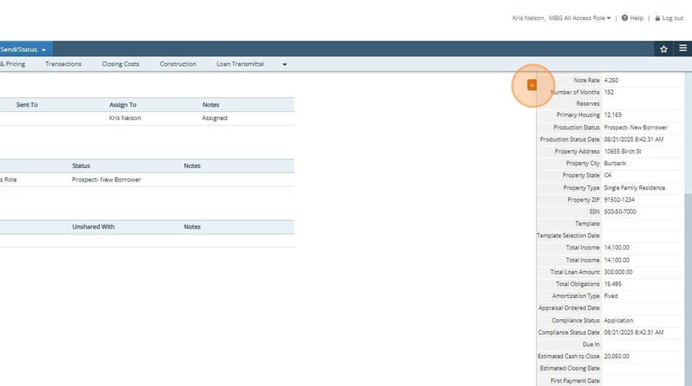Open the hamburger menu icon

coord(683,49)
